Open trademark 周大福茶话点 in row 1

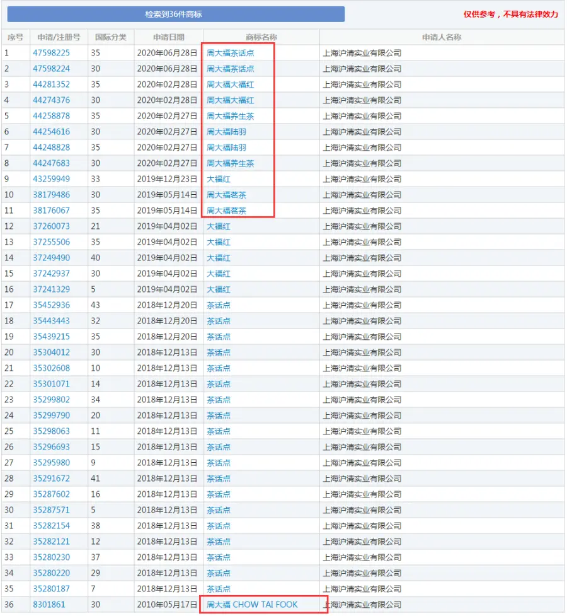click(x=231, y=53)
